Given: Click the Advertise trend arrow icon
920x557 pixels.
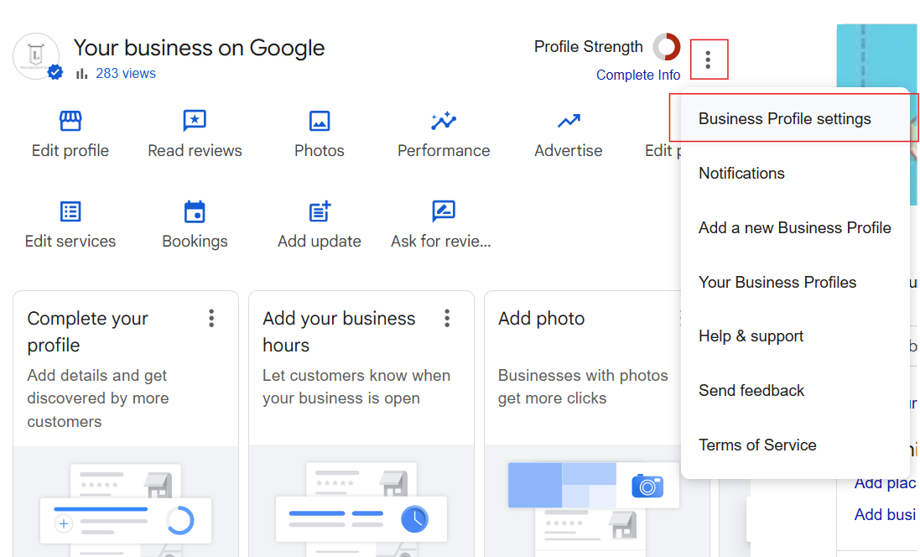Looking at the screenshot, I should (x=569, y=122).
